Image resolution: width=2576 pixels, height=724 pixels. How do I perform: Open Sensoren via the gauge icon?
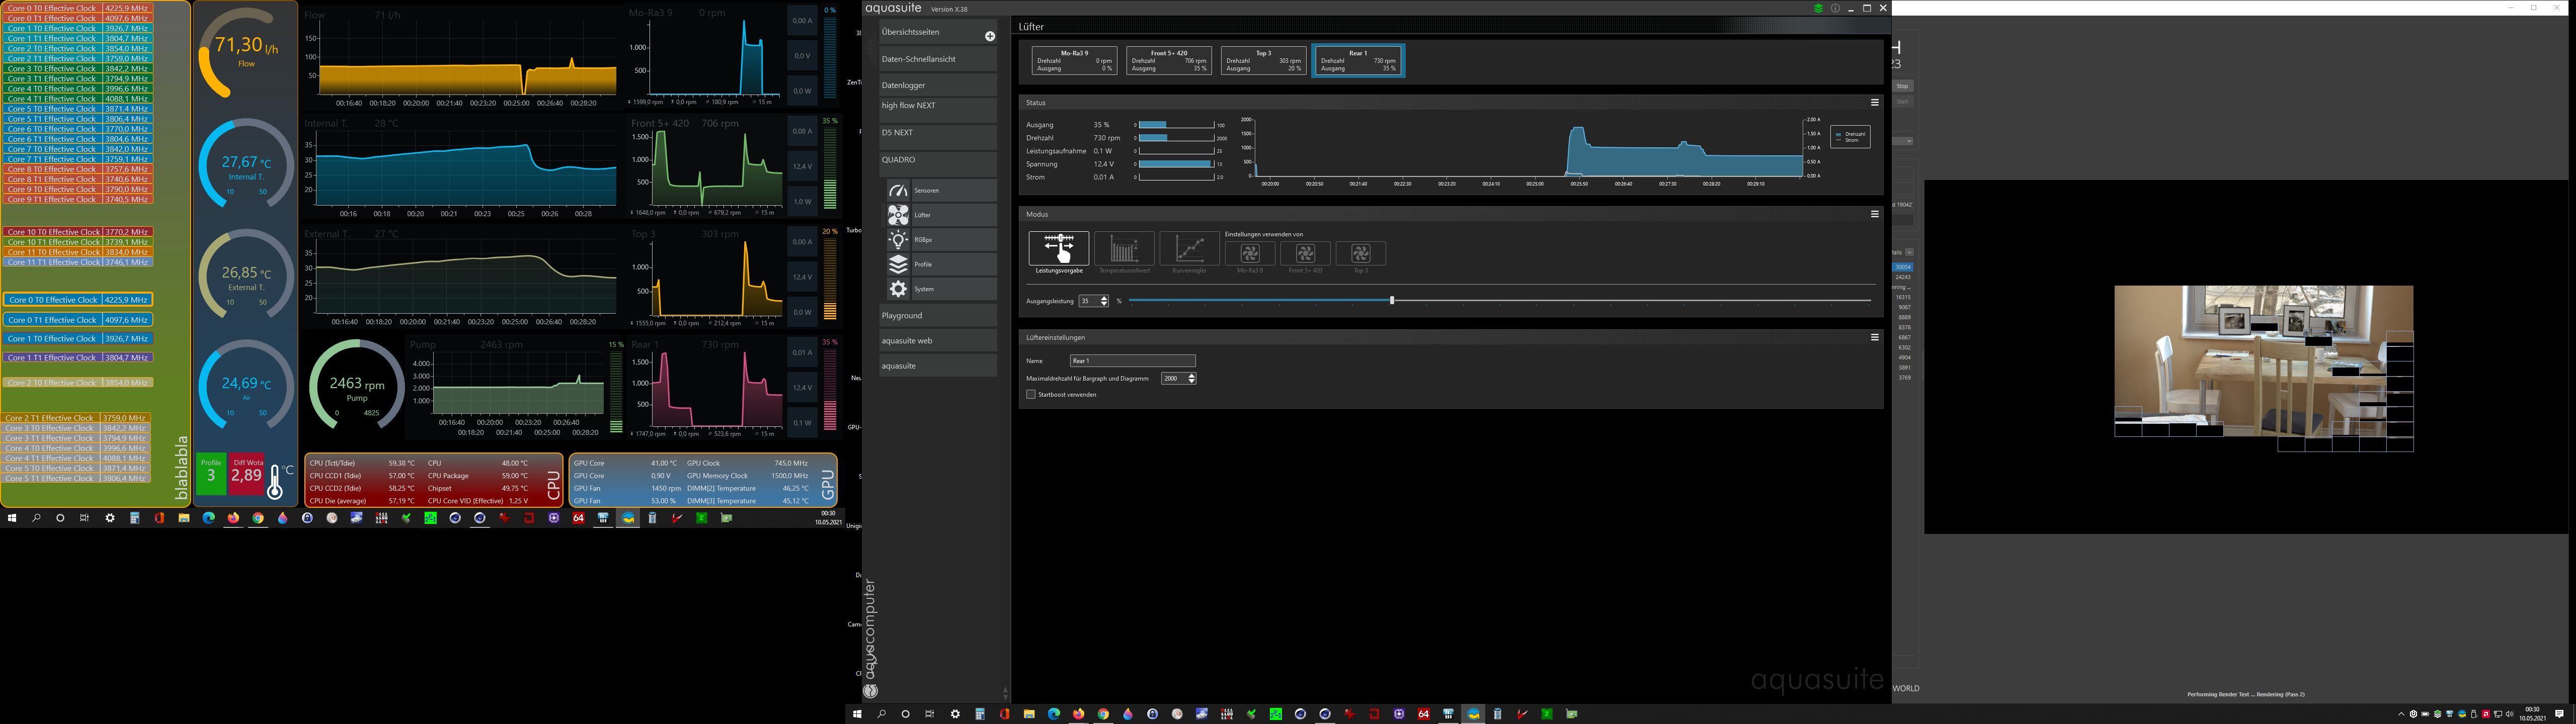pyautogui.click(x=898, y=190)
